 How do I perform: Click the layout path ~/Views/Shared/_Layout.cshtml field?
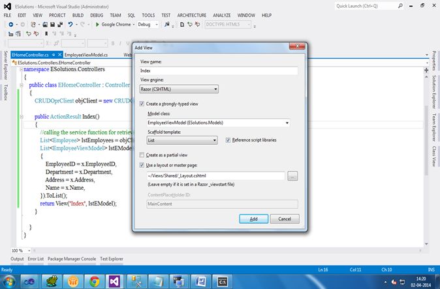pos(215,176)
